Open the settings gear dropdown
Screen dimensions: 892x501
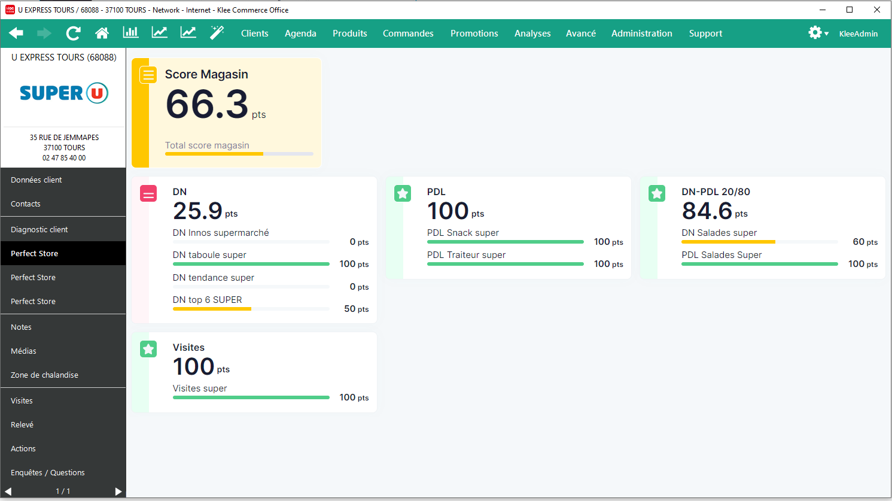(818, 33)
